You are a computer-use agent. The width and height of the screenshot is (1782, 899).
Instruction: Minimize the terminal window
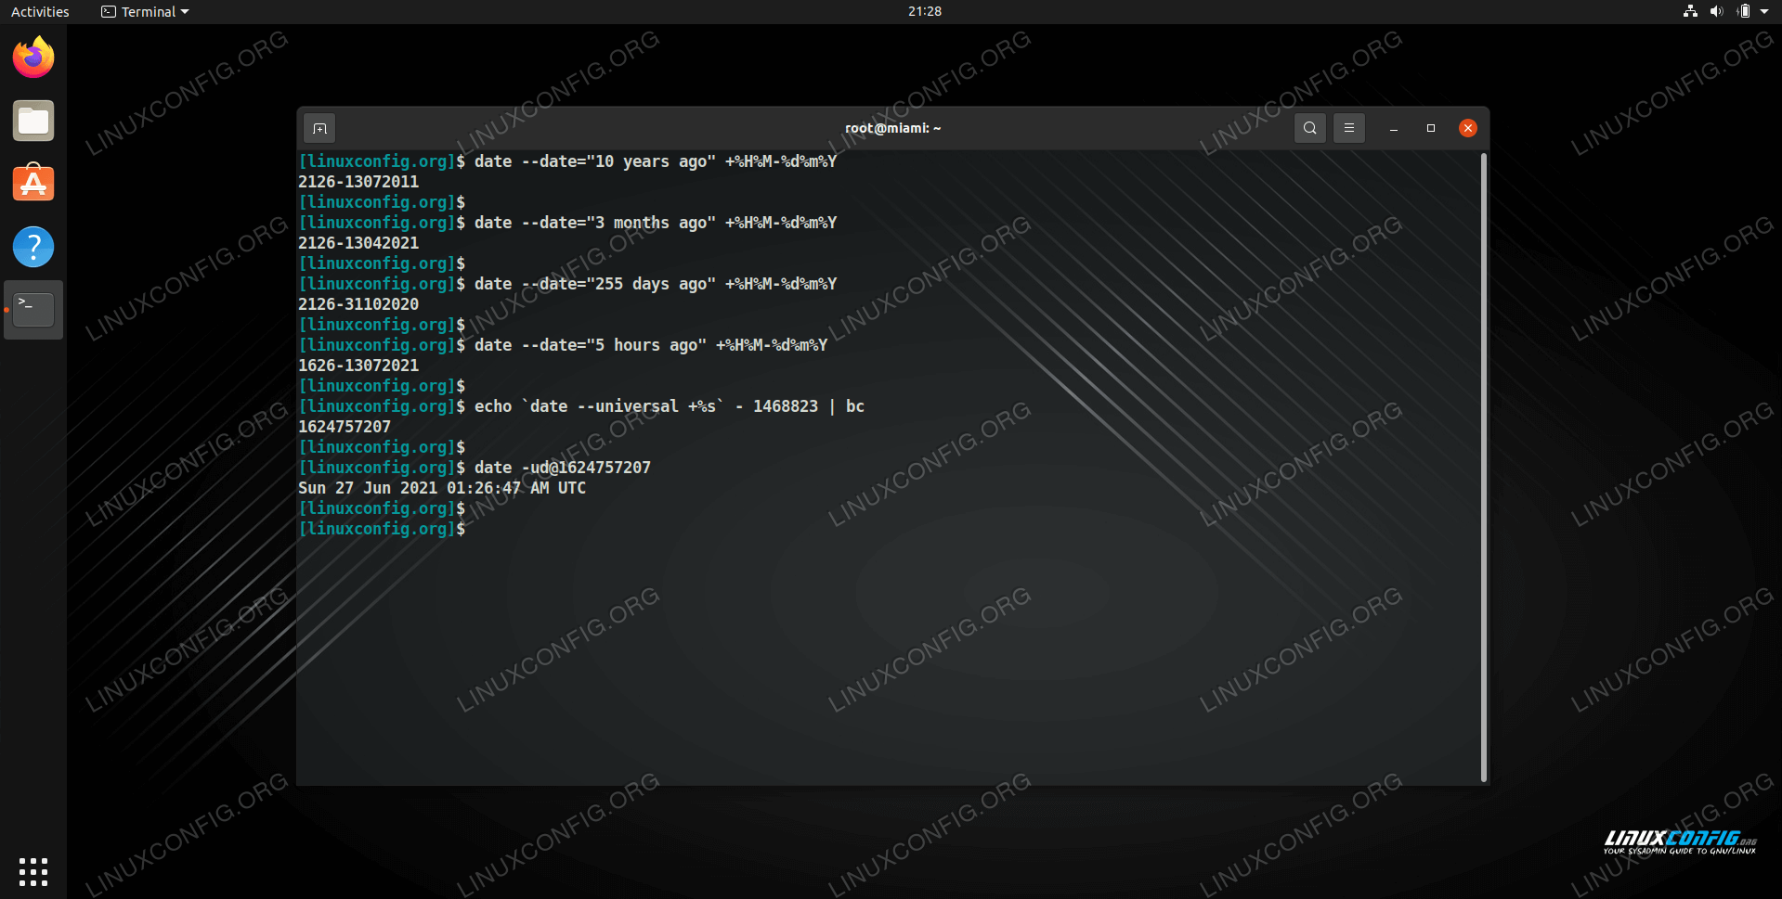pos(1393,128)
